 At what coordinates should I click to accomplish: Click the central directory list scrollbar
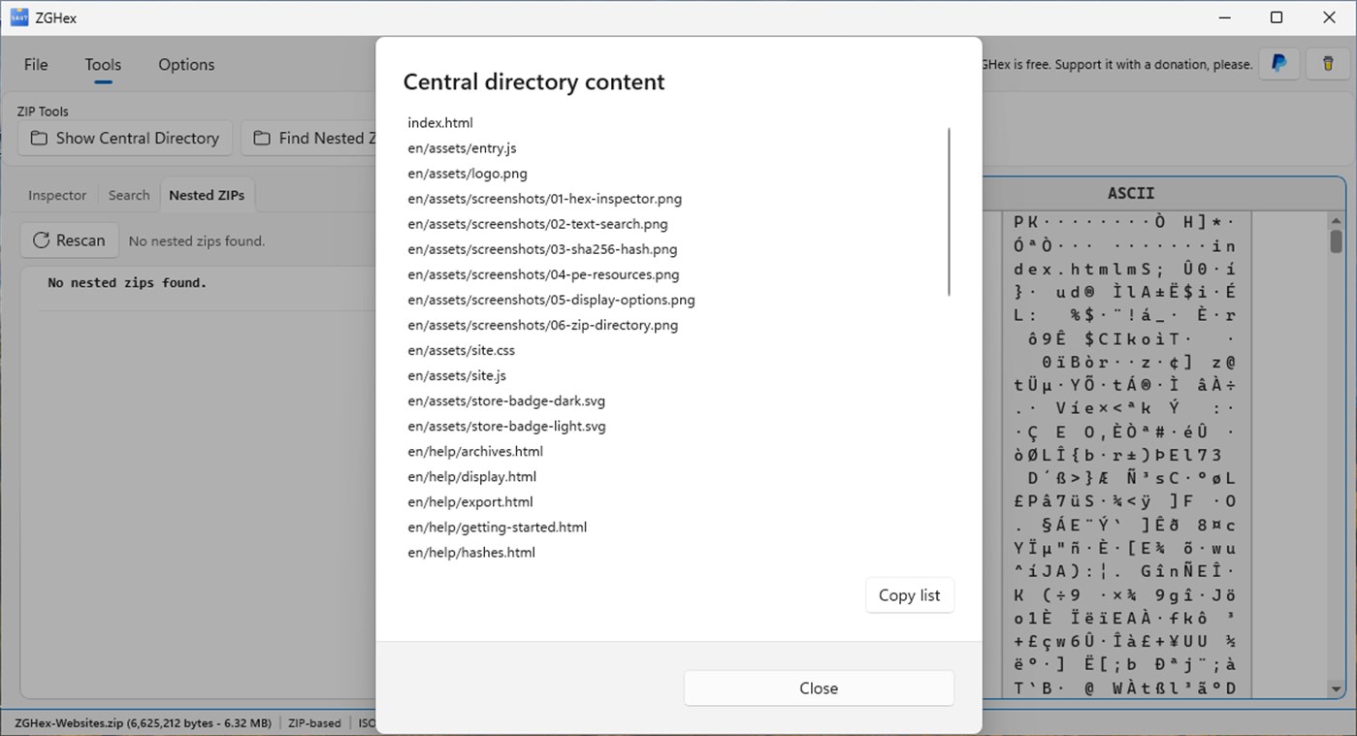click(949, 211)
